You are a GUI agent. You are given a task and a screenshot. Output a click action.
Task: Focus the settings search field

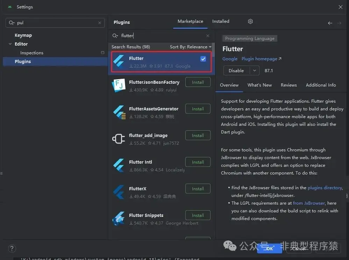click(x=55, y=23)
